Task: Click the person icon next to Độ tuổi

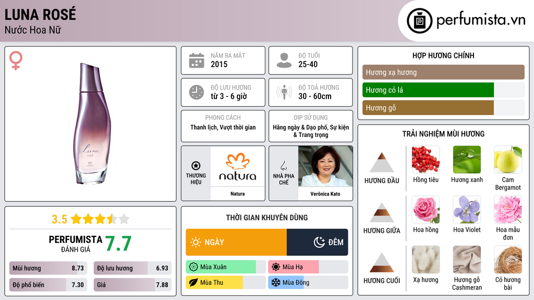Action: [284, 60]
